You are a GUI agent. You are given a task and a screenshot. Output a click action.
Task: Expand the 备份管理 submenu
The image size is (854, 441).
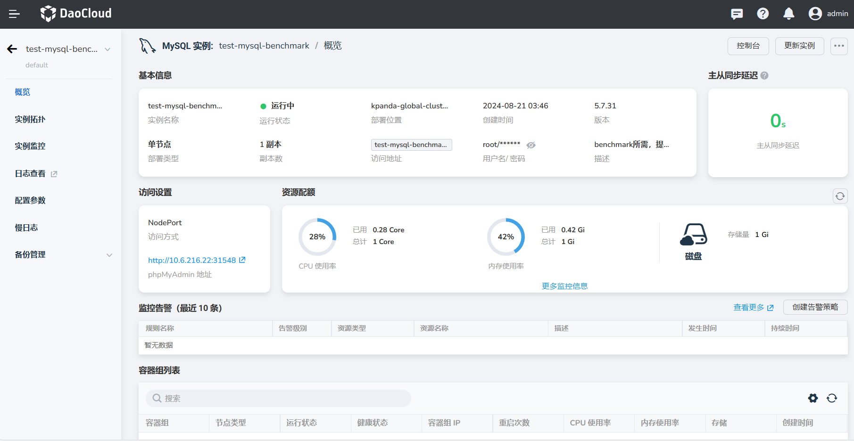(109, 255)
